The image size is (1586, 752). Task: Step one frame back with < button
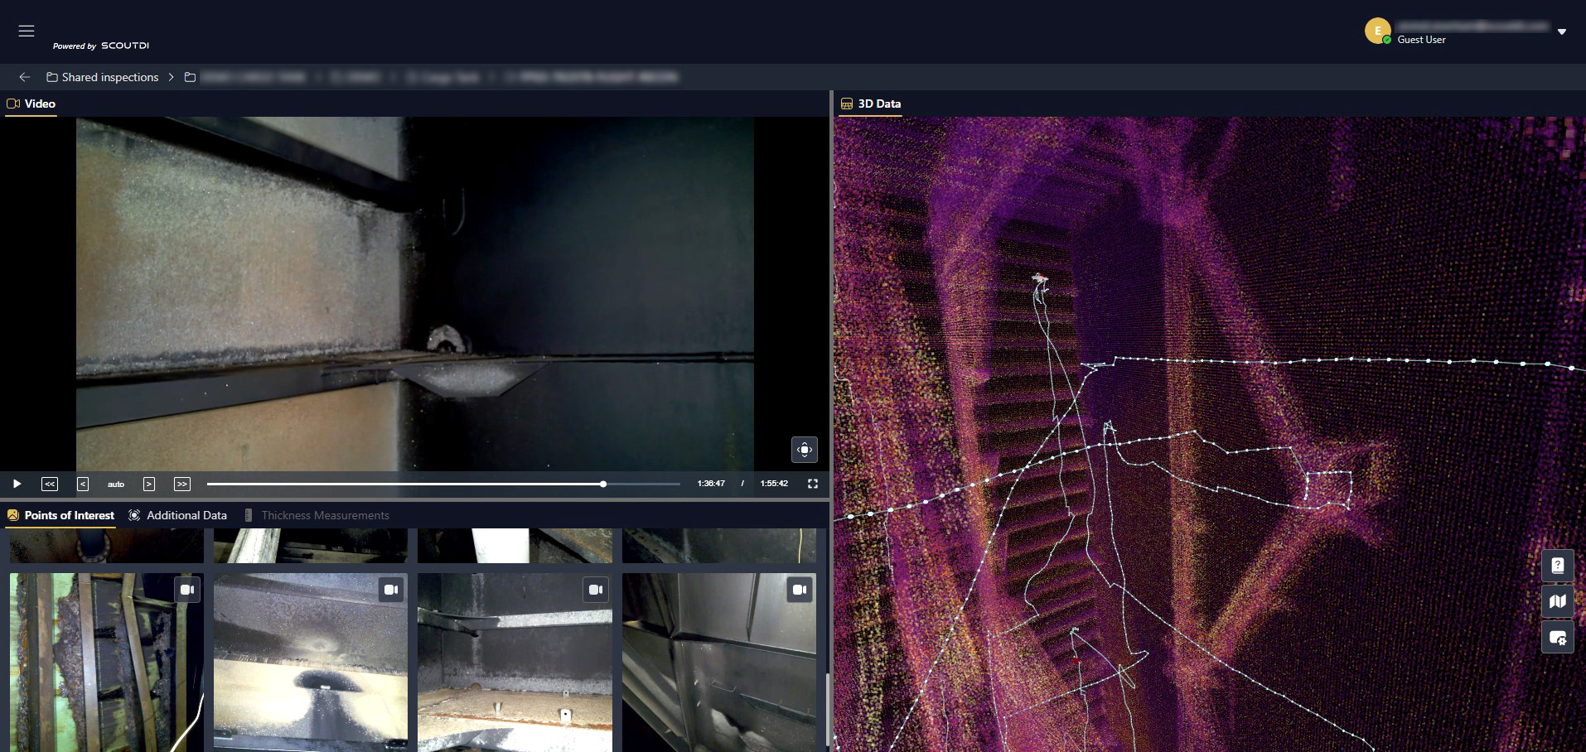(x=83, y=484)
